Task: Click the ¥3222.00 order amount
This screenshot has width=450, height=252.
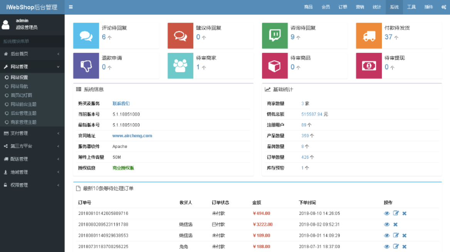Action: [x=263, y=224]
